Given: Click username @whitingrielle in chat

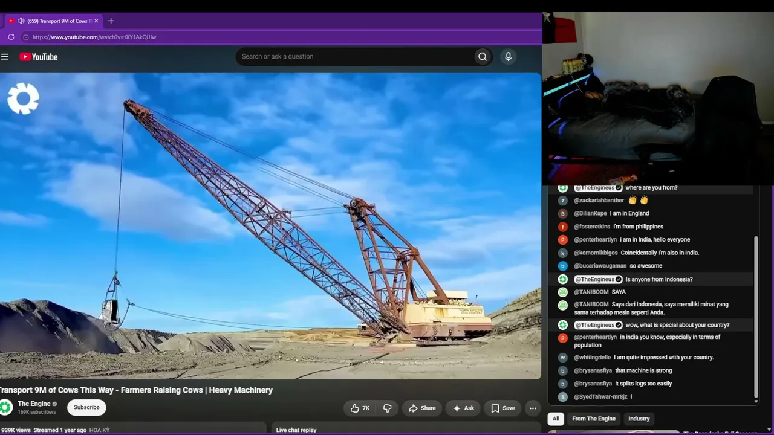Looking at the screenshot, I should (593, 358).
